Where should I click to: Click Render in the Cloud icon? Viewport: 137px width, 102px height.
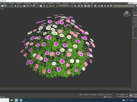[x=108, y=6]
